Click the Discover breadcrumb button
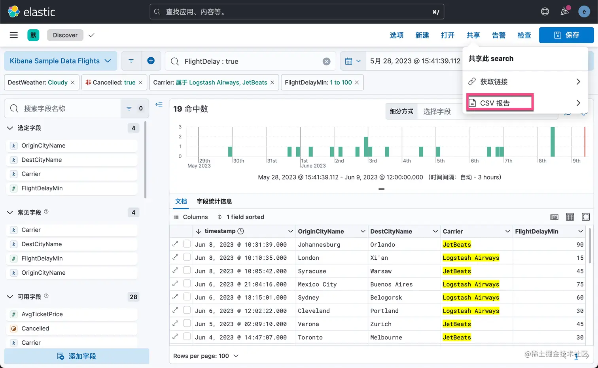This screenshot has height=368, width=598. coord(65,35)
